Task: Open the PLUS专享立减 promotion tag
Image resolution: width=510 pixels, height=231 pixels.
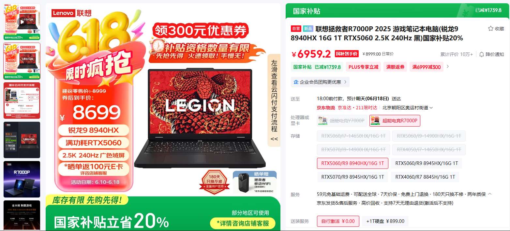Action: tap(363, 67)
